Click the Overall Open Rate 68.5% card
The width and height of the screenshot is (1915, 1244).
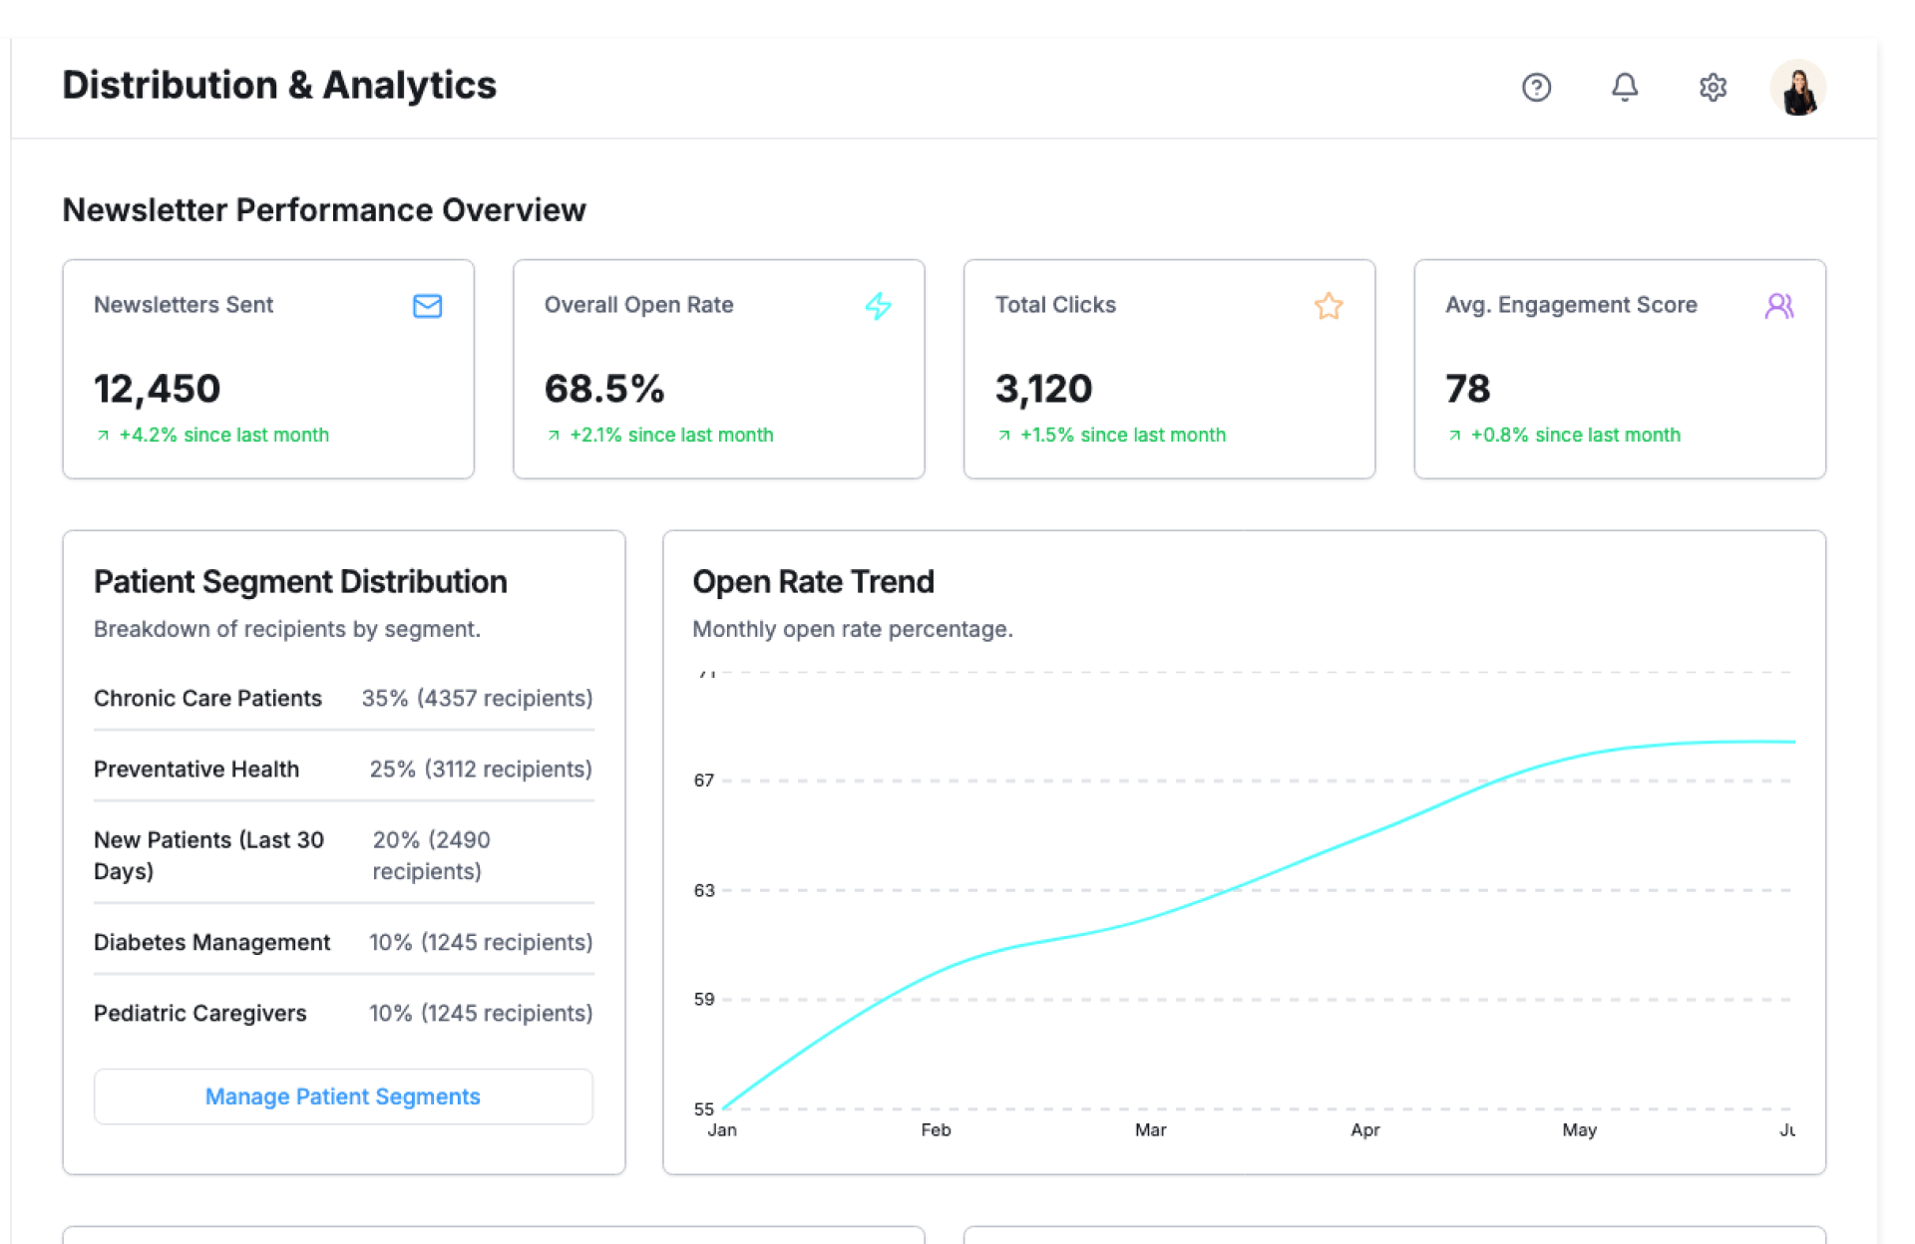[718, 369]
